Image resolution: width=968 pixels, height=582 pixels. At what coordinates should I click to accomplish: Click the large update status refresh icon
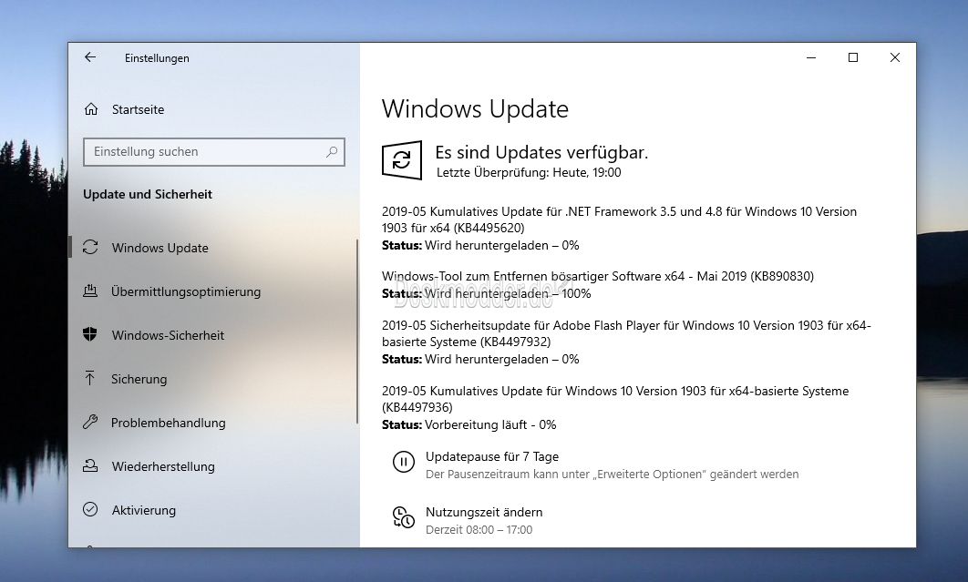402,160
